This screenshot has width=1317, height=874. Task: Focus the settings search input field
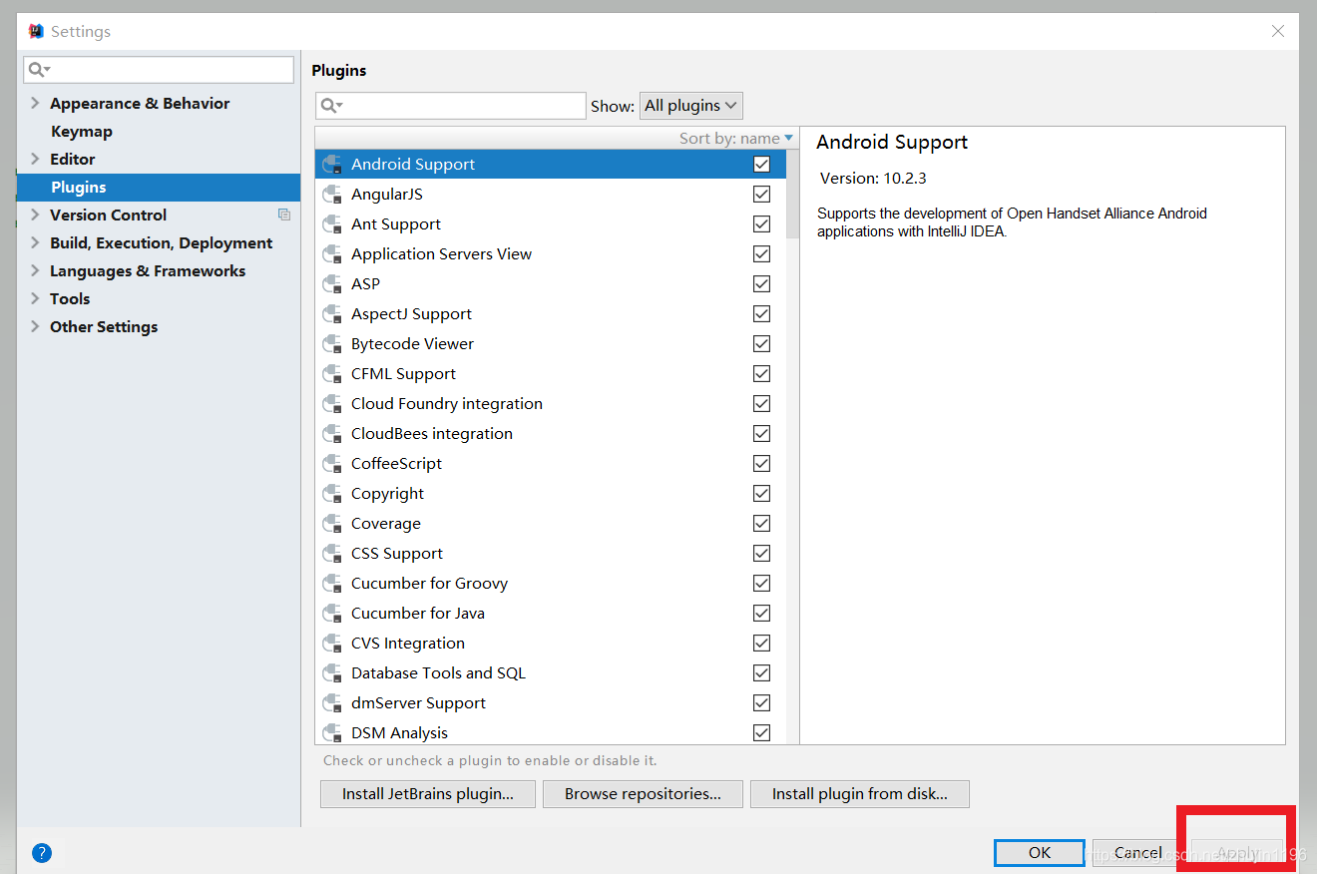(x=159, y=70)
